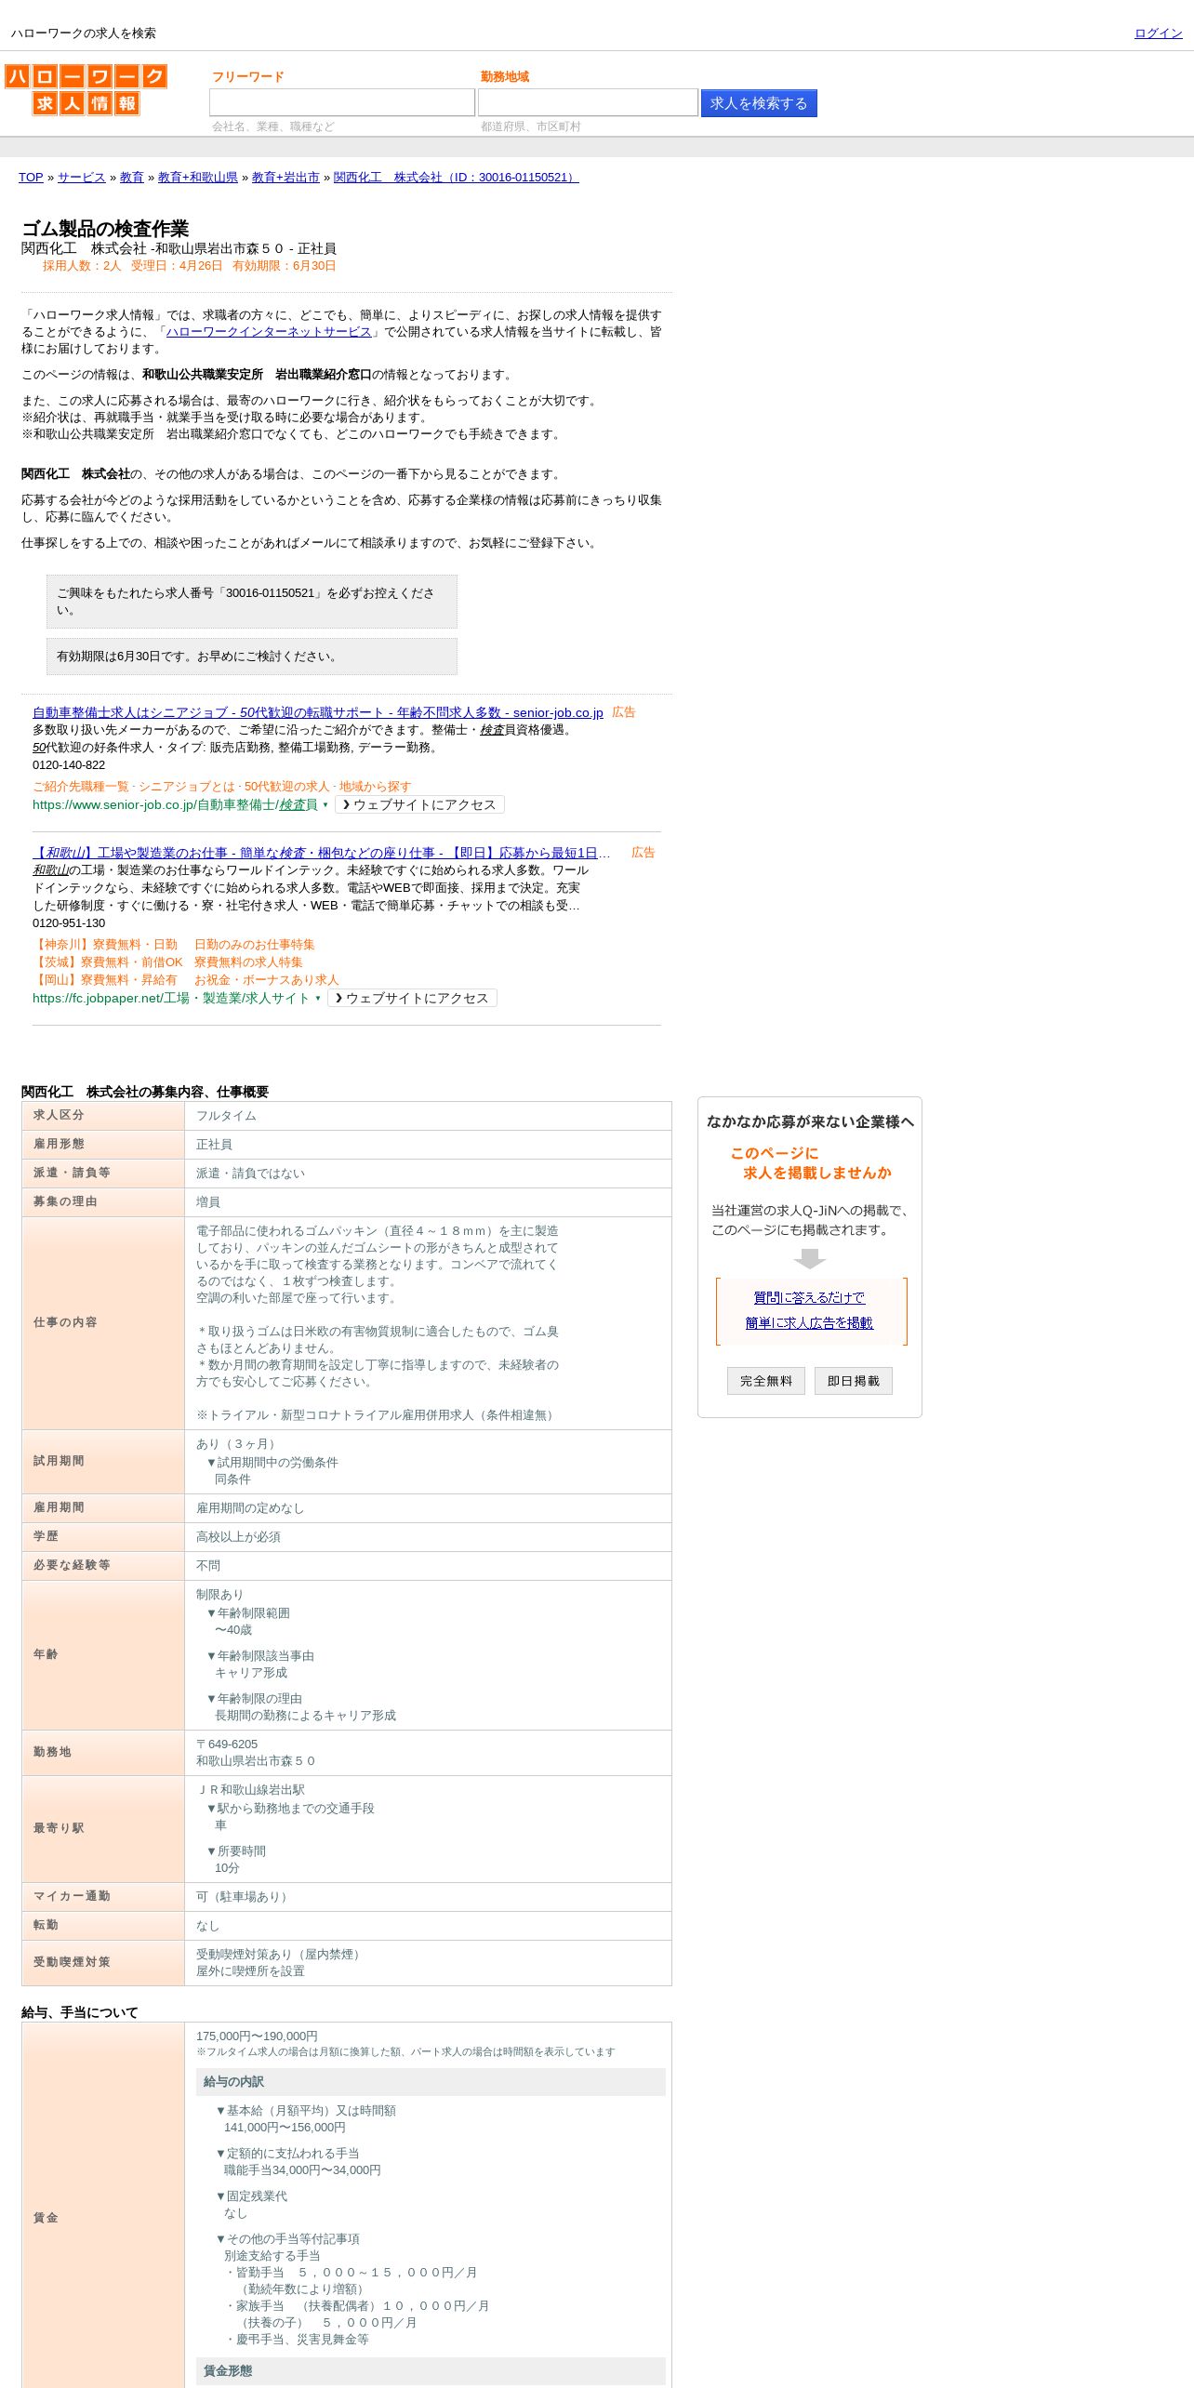Open the ログイン link
This screenshot has width=1194, height=2388.
(x=1158, y=33)
